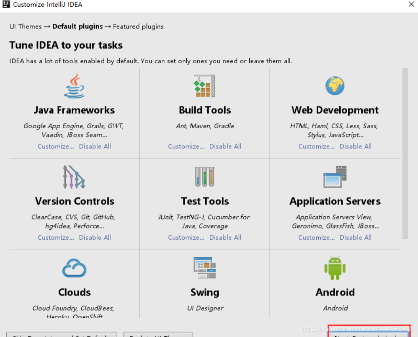Disable All Web Development plugins

point(356,146)
